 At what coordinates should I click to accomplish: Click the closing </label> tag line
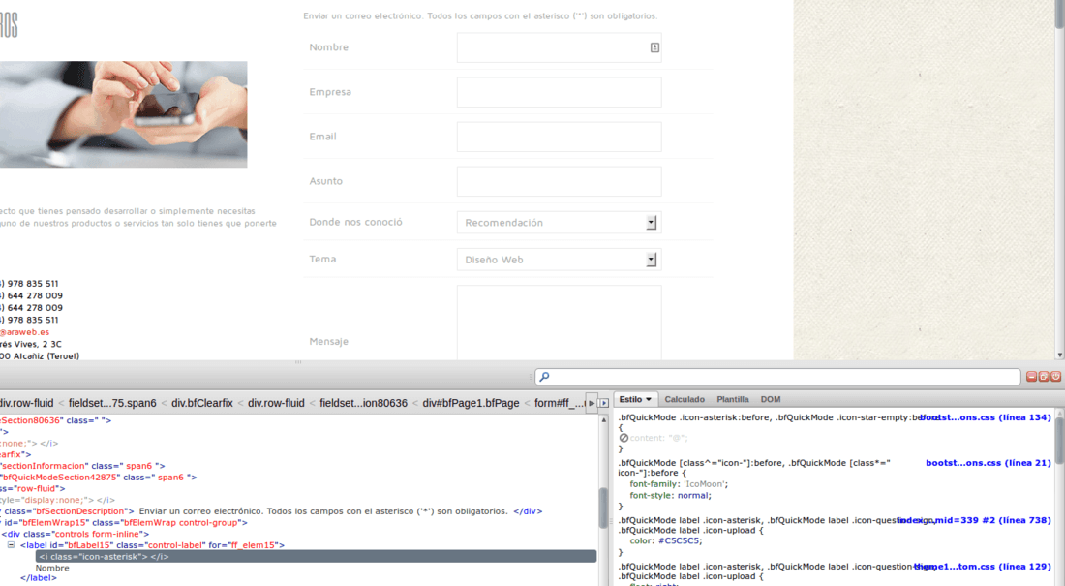pos(38,578)
